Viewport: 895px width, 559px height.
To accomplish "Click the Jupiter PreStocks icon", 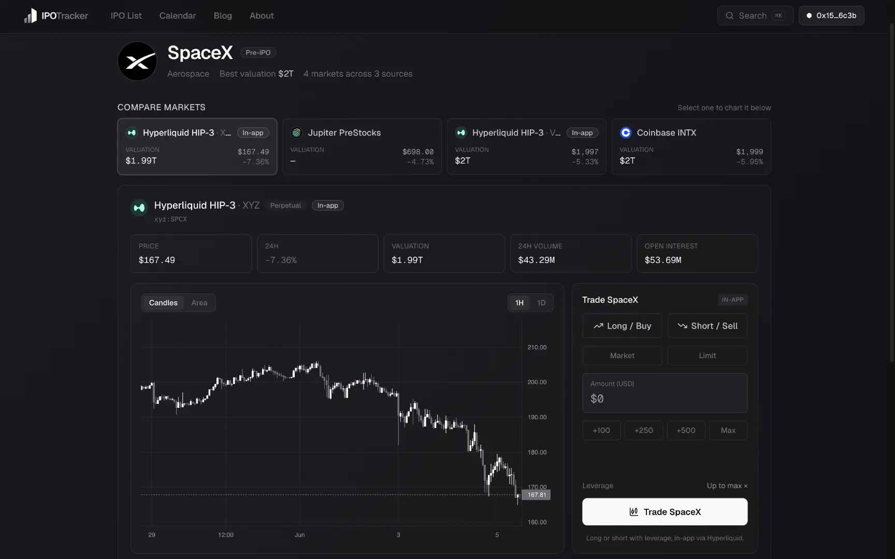I will 296,133.
